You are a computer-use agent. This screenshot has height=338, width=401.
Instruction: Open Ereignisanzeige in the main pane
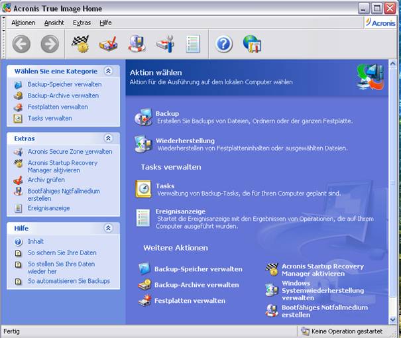coord(180,211)
